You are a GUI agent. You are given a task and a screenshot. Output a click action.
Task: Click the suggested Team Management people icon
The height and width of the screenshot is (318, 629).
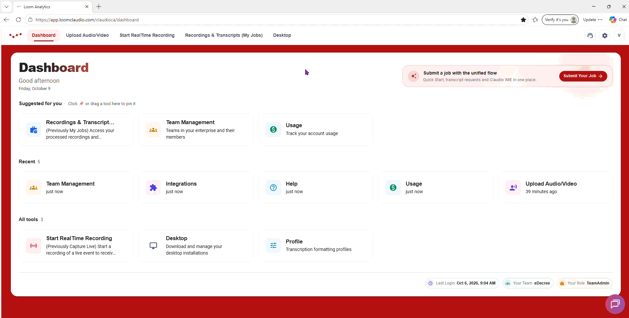pyautogui.click(x=153, y=130)
